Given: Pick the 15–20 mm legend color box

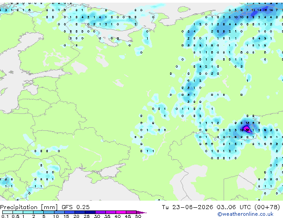Looking at the screenshot, I should (x=70, y=212).
